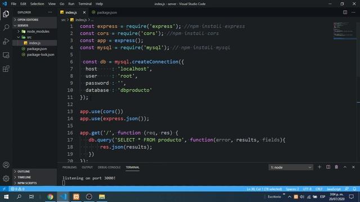Open the Extensions view
360x202 pixels.
pos(6,68)
